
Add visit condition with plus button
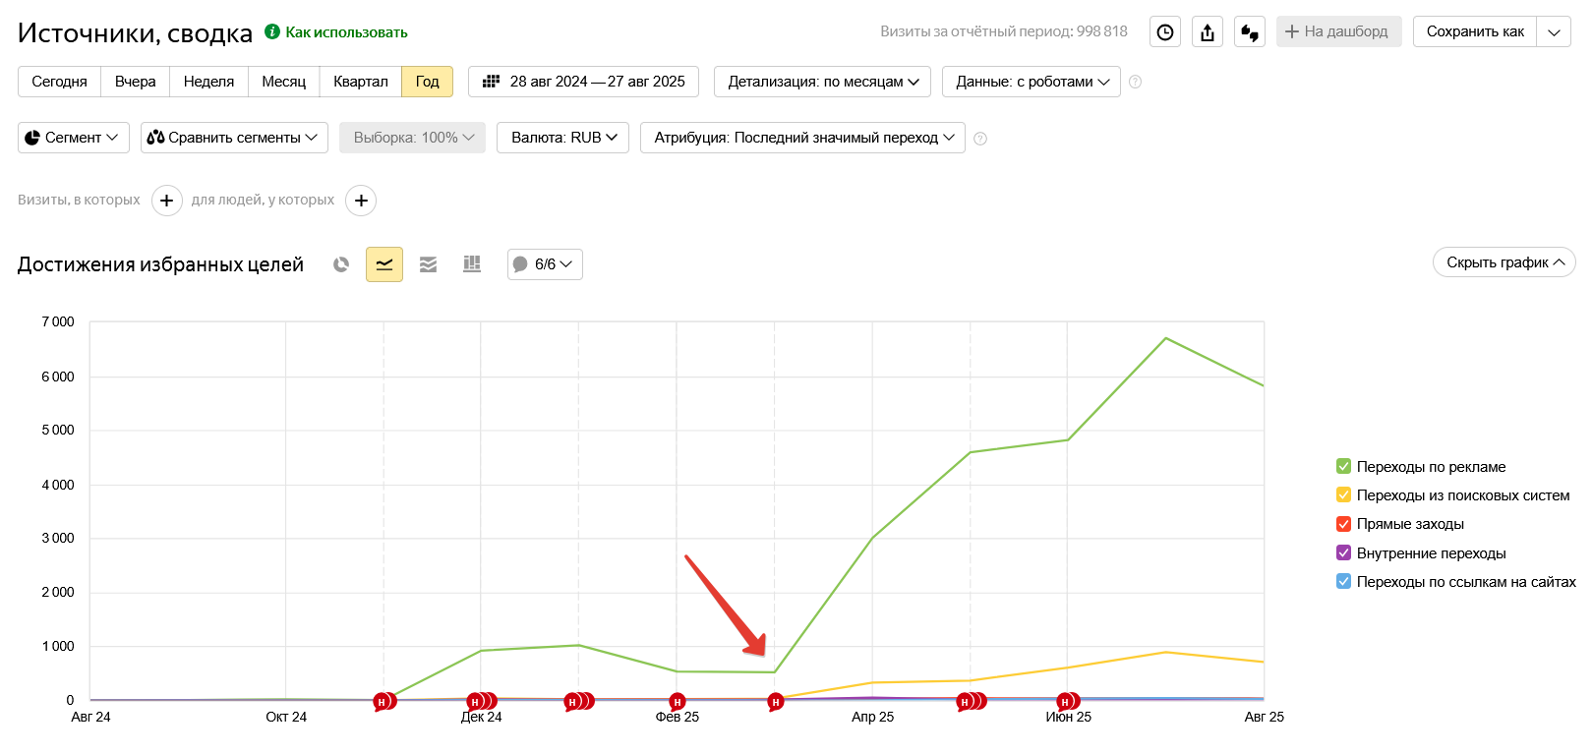[x=167, y=201]
